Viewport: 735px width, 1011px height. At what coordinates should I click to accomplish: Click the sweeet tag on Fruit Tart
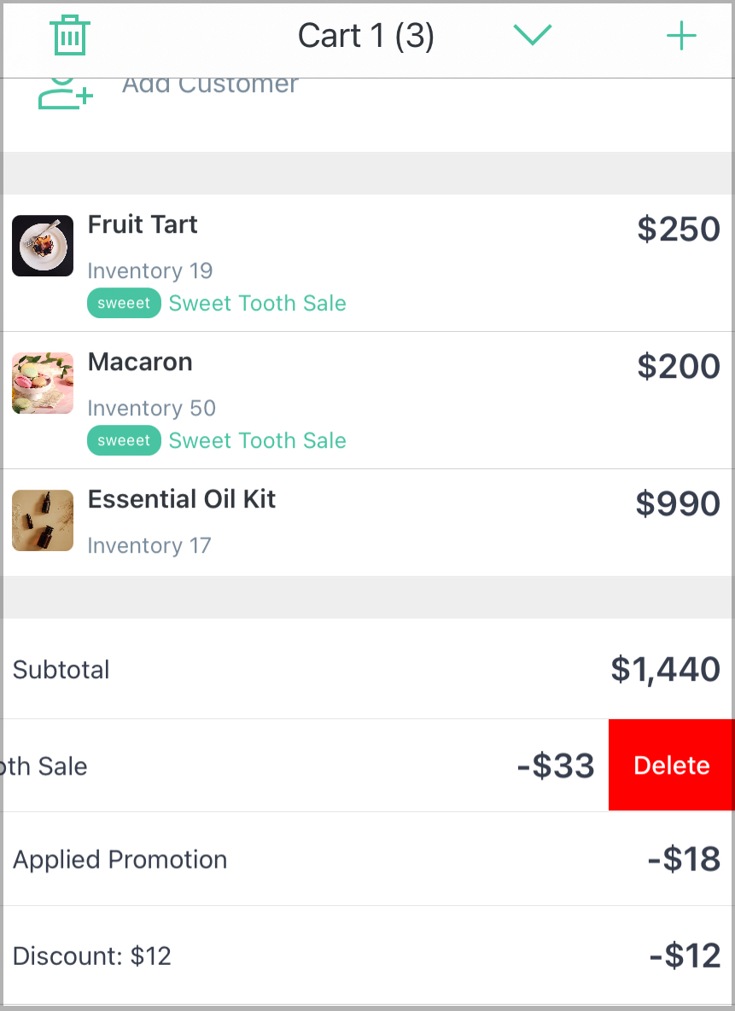[x=124, y=303]
